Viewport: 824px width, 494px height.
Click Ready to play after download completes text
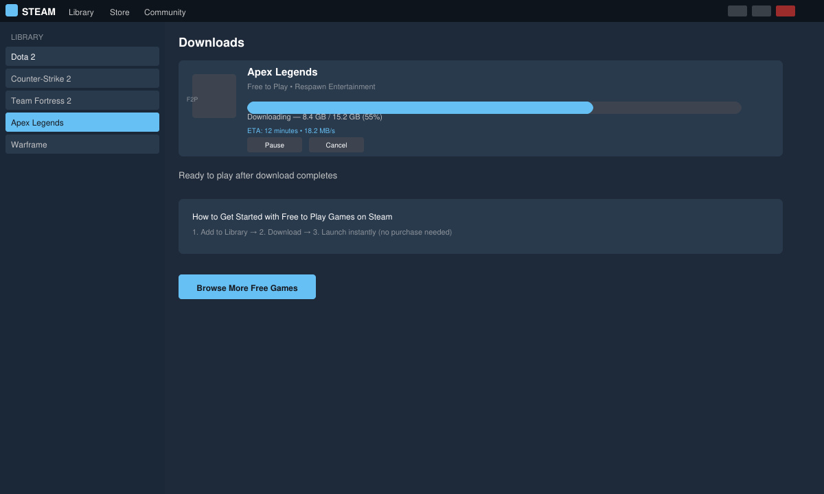(258, 176)
